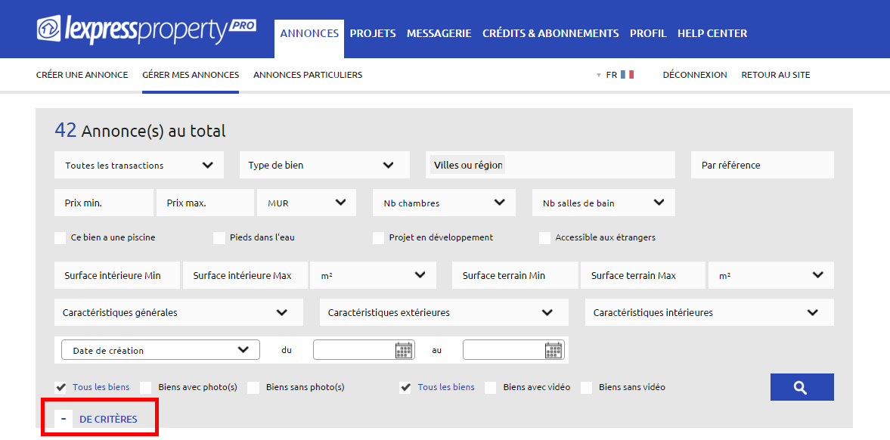890x440 pixels.
Task: Enable 'Projet en développement' checkbox
Action: 379,238
